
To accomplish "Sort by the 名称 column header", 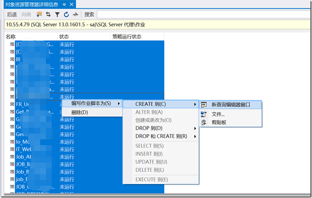I will pyautogui.click(x=31, y=36).
